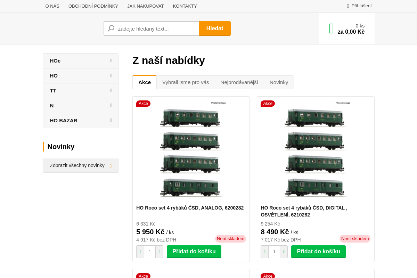417x278 pixels.
Task: Expand the HO BAZAR category
Action: pyautogui.click(x=81, y=120)
